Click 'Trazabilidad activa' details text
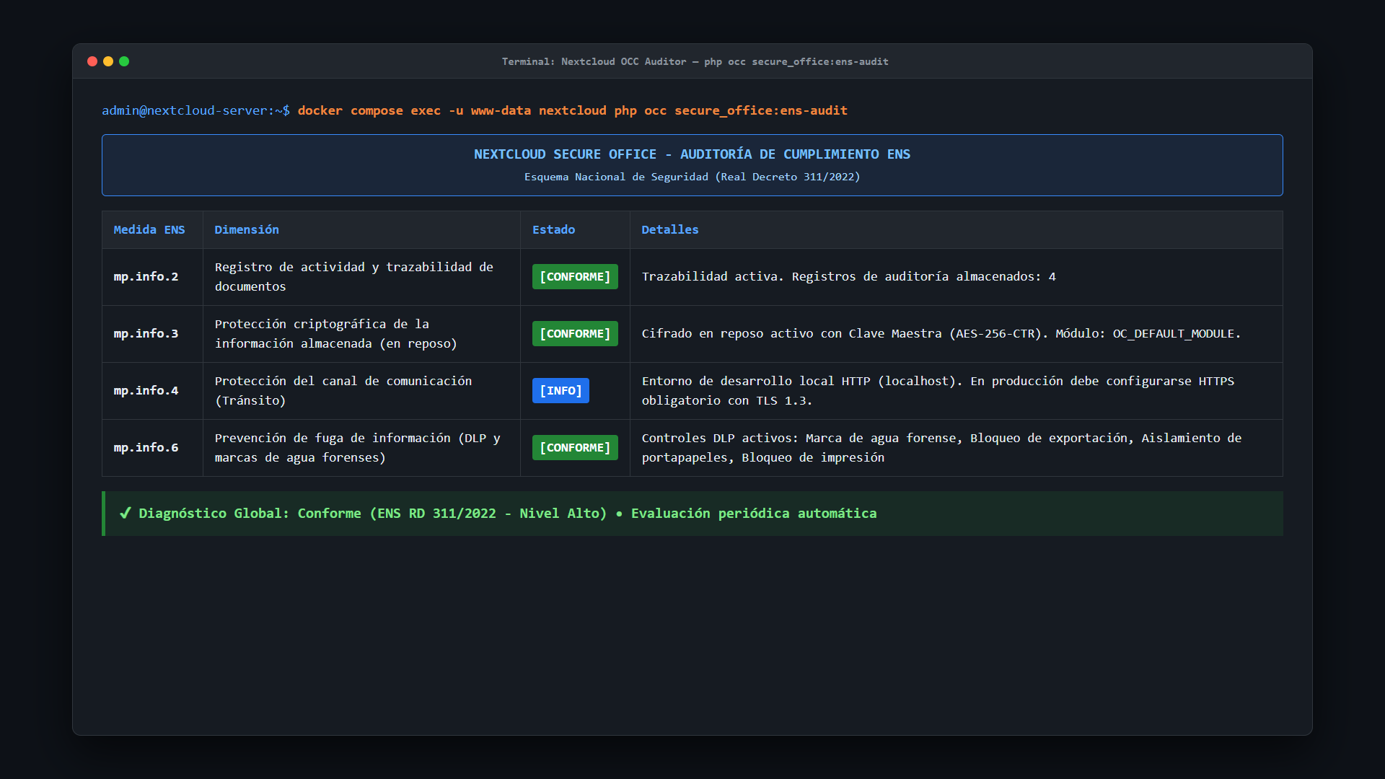This screenshot has height=779, width=1385. coord(848,277)
